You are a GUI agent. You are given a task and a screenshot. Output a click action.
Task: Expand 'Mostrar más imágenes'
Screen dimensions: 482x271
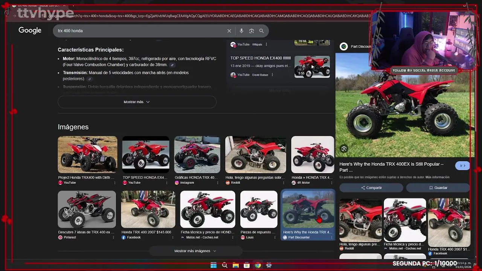[195, 251]
